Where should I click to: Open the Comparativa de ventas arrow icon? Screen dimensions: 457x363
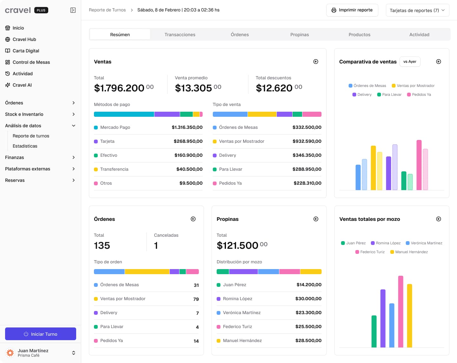(x=439, y=62)
